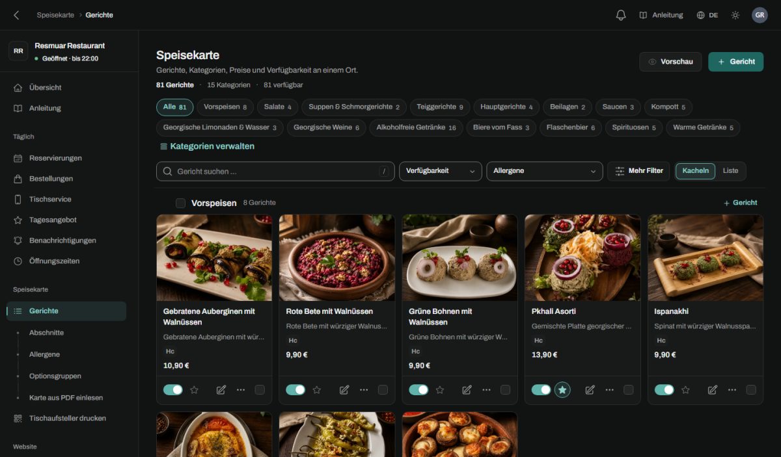Check the Vorspeisen section select-all checkbox
This screenshot has height=457, width=781.
coord(180,203)
